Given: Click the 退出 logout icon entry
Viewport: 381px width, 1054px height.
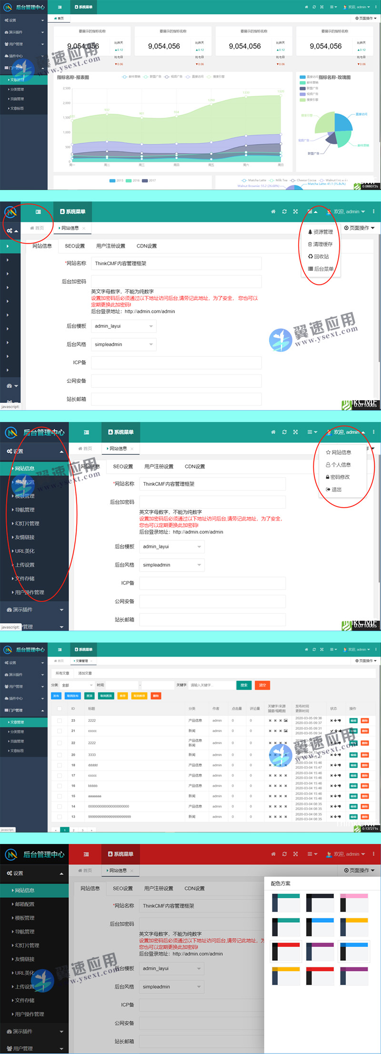Looking at the screenshot, I should point(334,489).
